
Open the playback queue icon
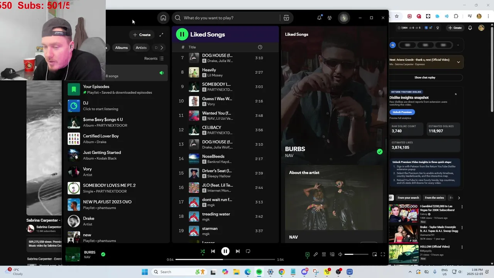coord(324,254)
